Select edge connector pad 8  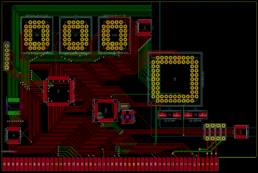[203, 164]
